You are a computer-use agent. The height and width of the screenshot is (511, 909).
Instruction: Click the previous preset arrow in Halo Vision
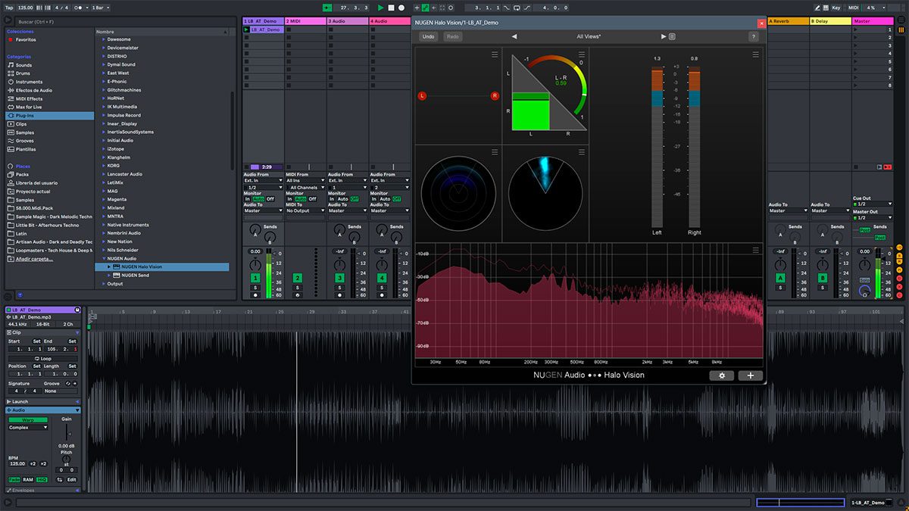[x=514, y=36]
